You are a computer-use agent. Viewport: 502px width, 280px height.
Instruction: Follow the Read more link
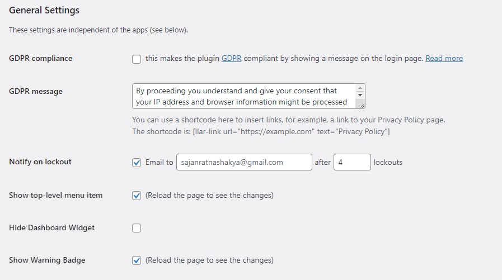point(444,59)
